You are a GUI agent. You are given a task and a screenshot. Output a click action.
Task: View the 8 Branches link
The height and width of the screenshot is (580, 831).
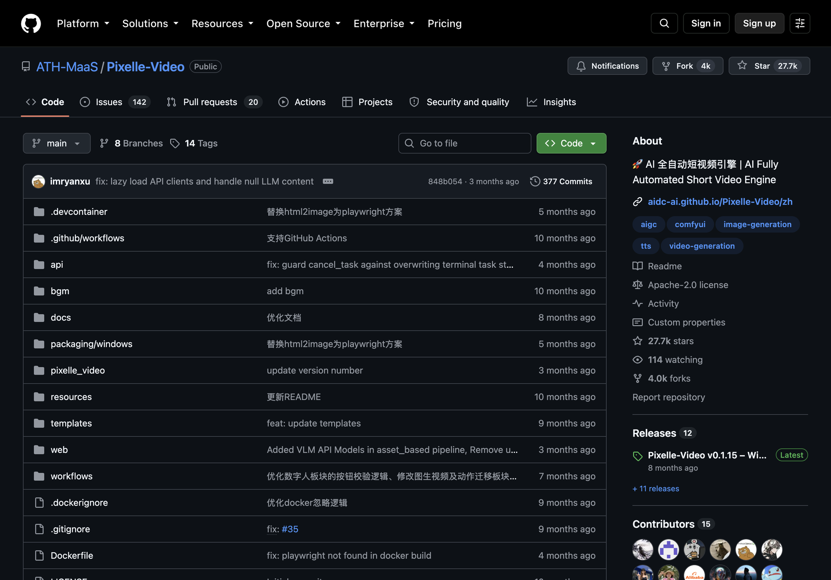coord(131,143)
